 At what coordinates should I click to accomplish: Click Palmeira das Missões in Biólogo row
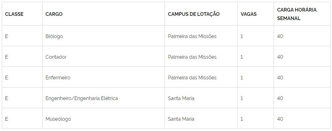(x=192, y=36)
